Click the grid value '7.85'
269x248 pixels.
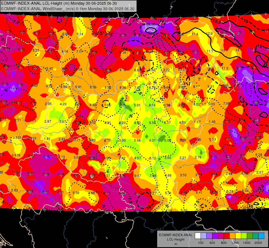pos(22,32)
